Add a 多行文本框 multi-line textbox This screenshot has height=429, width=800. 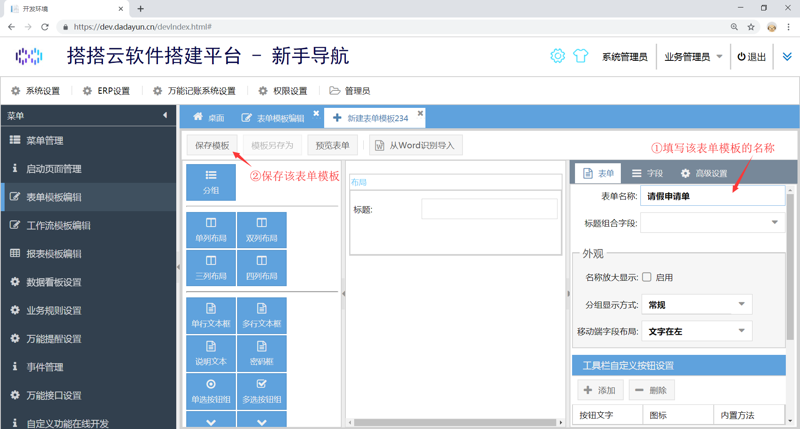click(x=262, y=316)
